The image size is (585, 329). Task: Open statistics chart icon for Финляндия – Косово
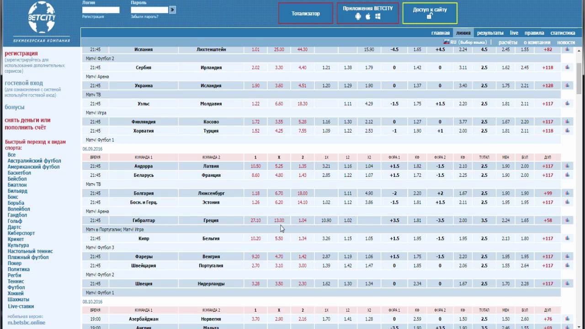click(x=568, y=122)
